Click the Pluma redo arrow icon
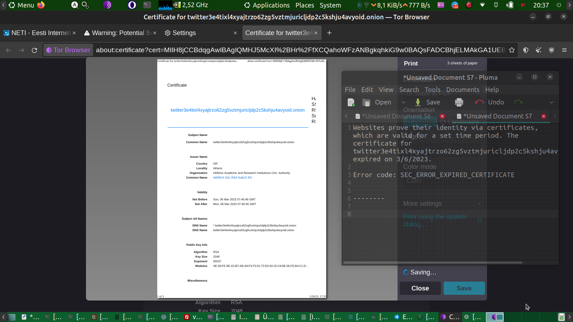This screenshot has width=573, height=322. click(518, 102)
